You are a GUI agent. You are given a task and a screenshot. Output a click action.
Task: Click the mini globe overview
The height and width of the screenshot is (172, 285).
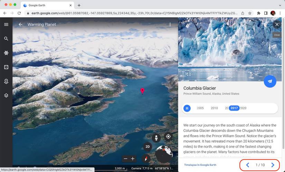pos(164,154)
